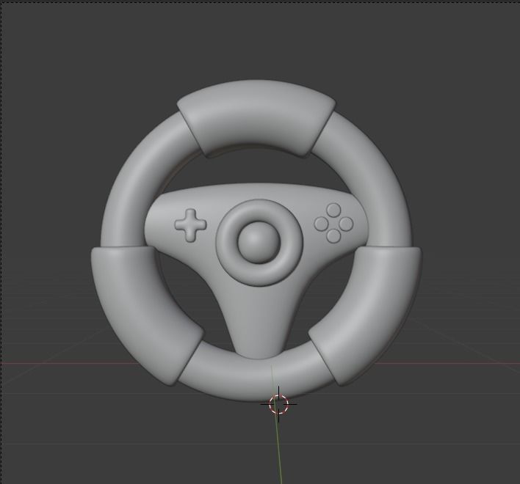
Task: Click the raised ring around the horn button
Action: 259,242
